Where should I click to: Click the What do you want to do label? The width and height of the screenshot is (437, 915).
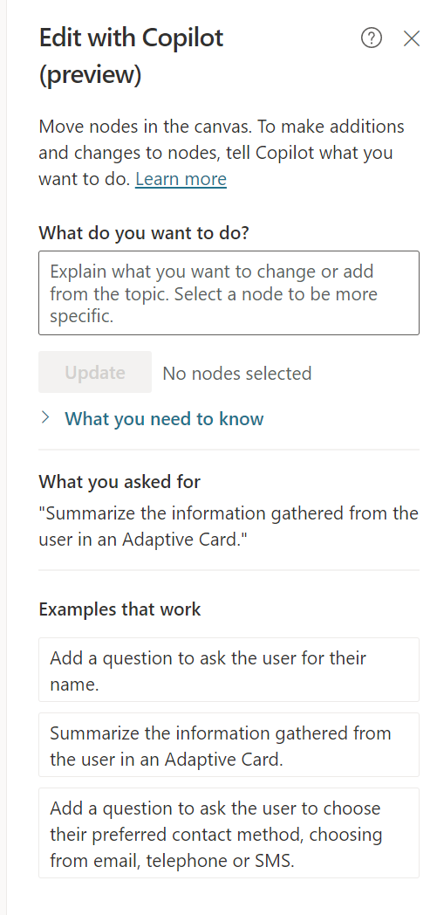[144, 233]
